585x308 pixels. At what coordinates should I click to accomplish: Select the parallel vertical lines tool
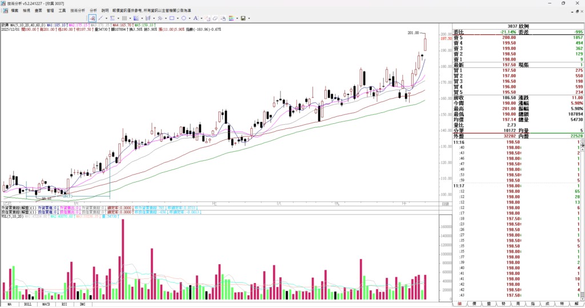click(125, 18)
